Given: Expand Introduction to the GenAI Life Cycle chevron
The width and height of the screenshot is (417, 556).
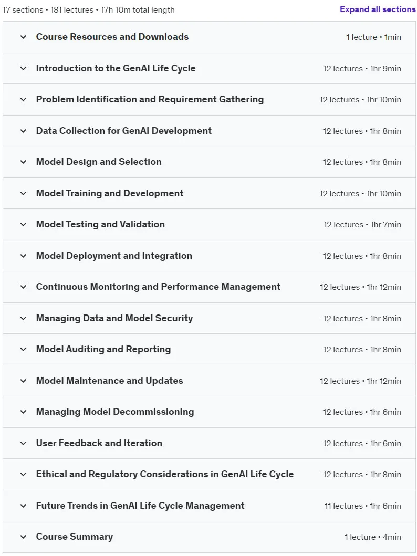Looking at the screenshot, I should point(24,68).
